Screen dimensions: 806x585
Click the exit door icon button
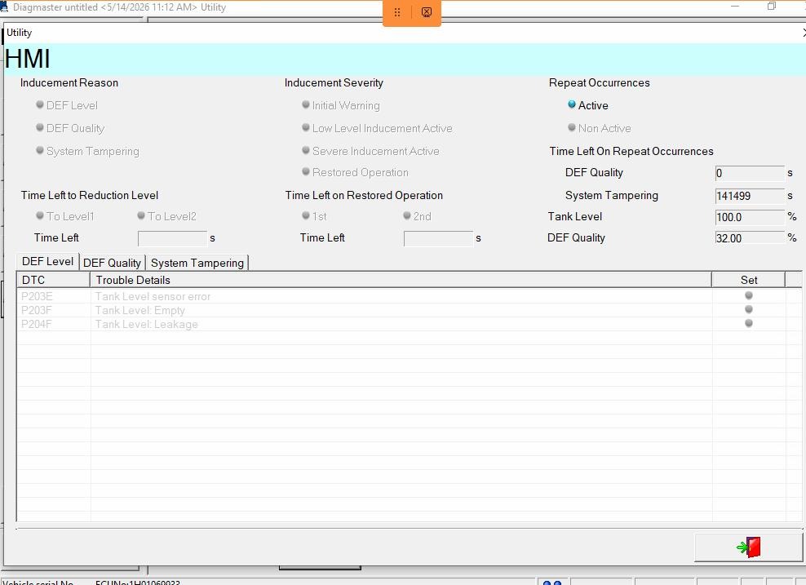(x=748, y=547)
